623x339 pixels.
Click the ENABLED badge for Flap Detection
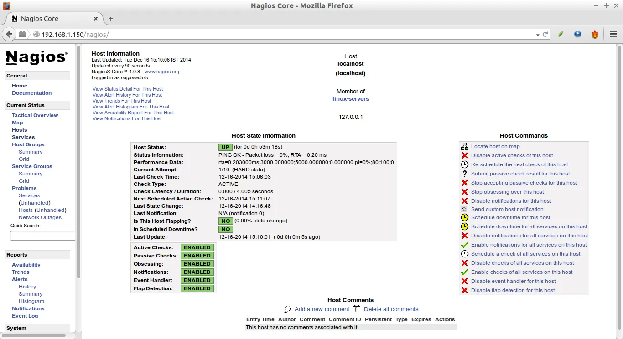pyautogui.click(x=197, y=288)
